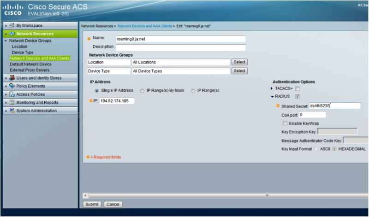Click Select button for Location
Viewport: 369px width, 217px height.
pos(239,62)
